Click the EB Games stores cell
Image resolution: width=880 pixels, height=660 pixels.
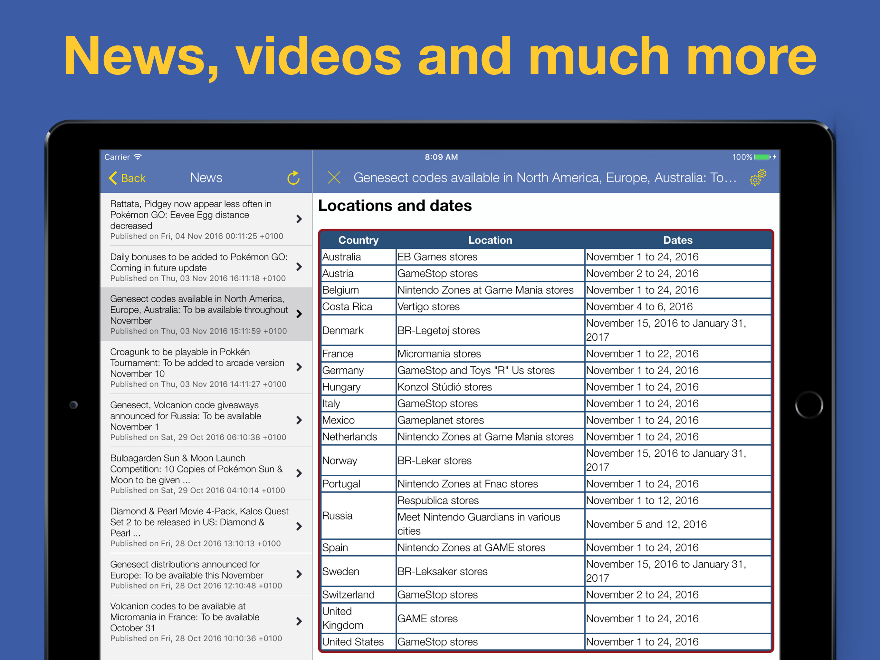[490, 257]
